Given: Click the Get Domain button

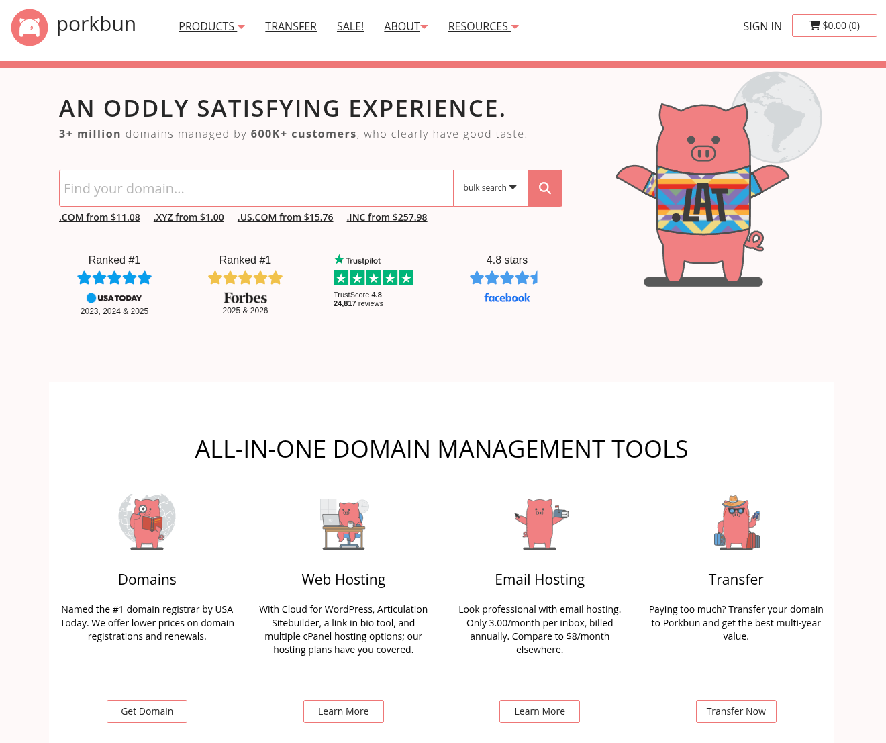Looking at the screenshot, I should pyautogui.click(x=147, y=711).
